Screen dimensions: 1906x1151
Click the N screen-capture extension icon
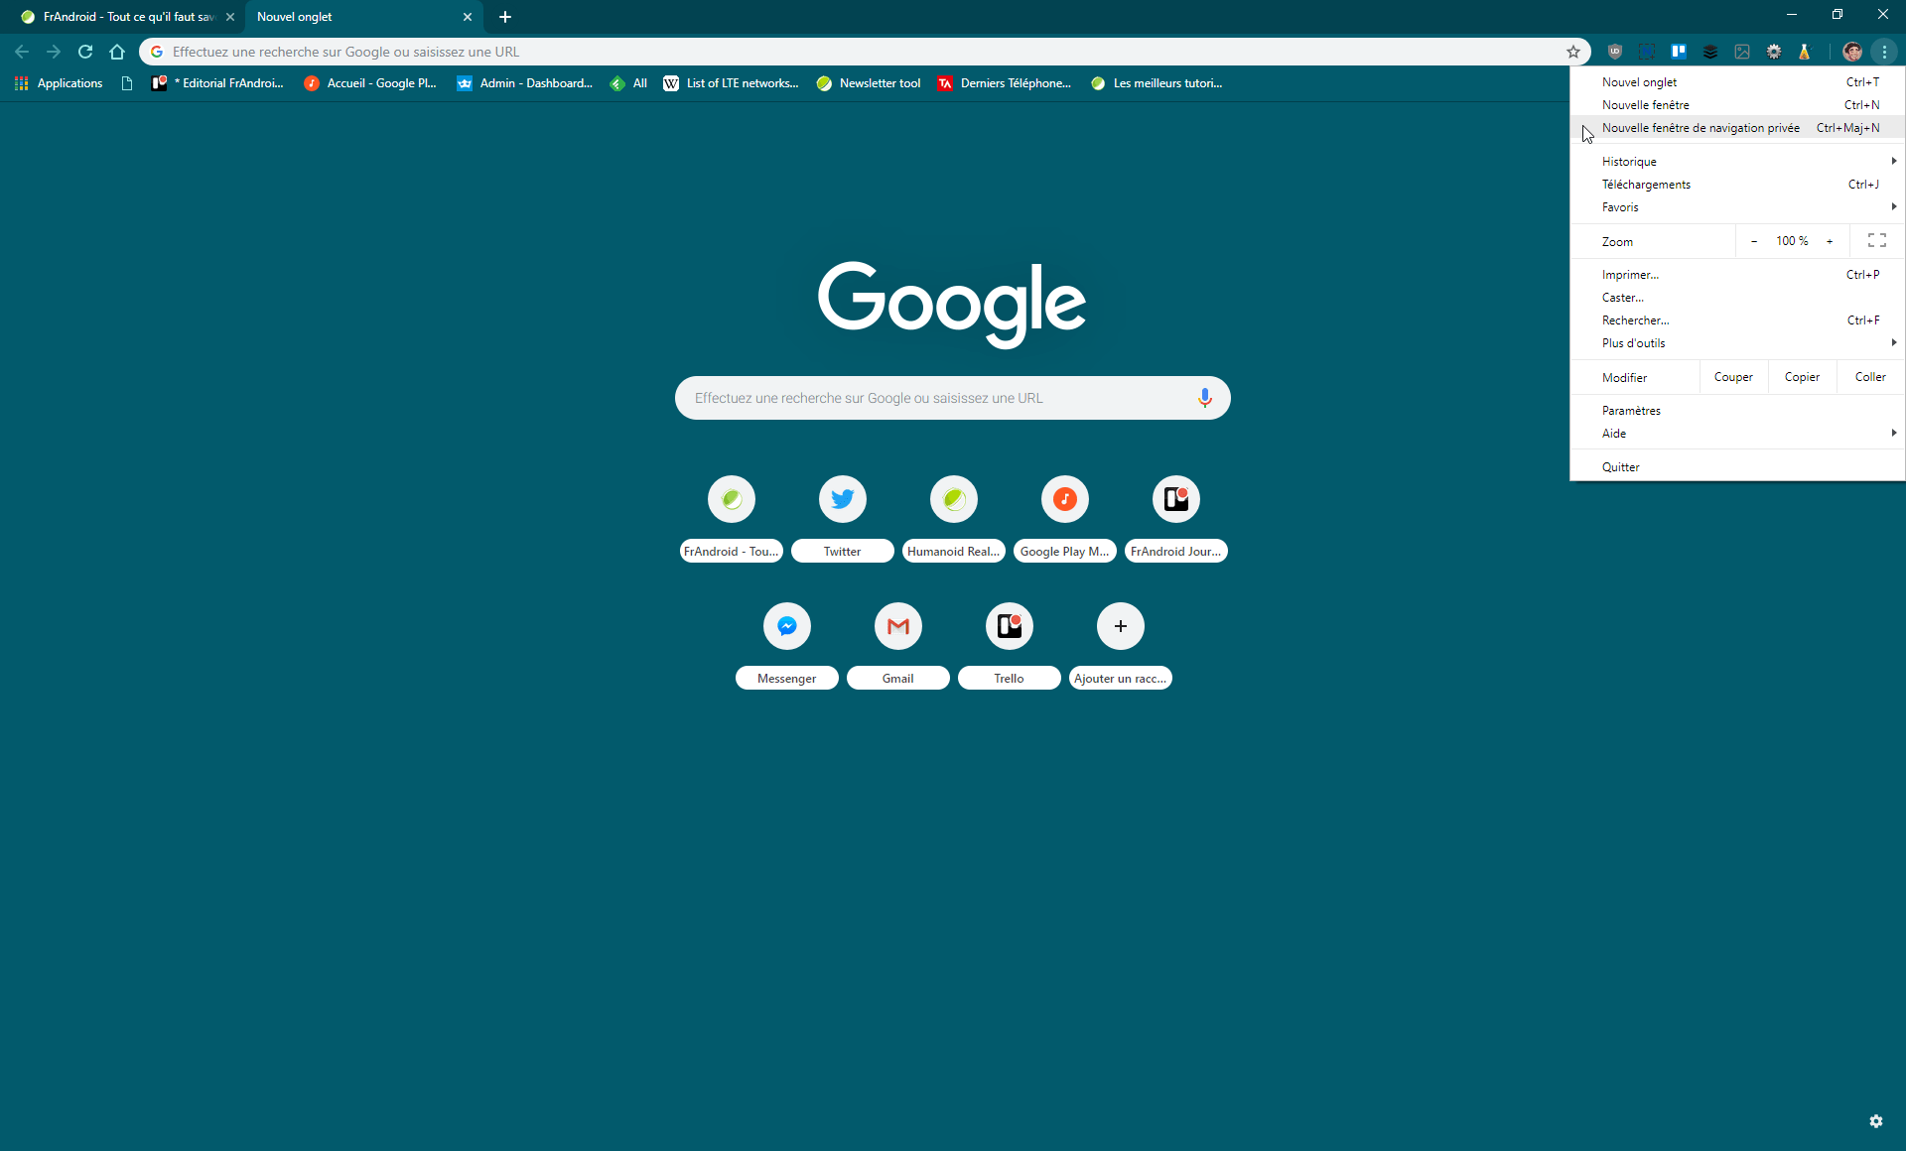coord(1647,52)
